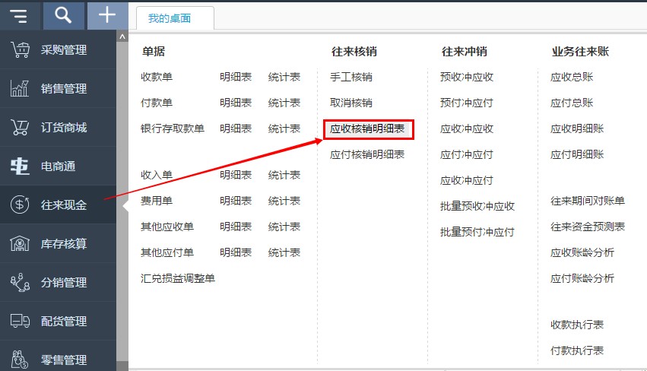The width and height of the screenshot is (647, 371).
Task: Click the sidebar vertical scrollbar track
Action: (x=122, y=202)
